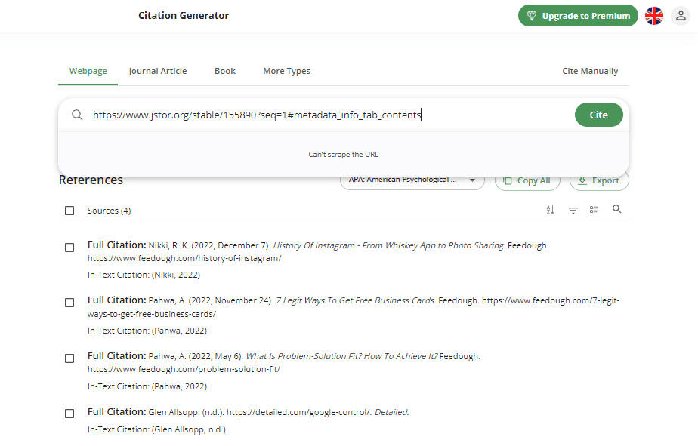Select the Problem-Solution Fit citation checkbox
The height and width of the screenshot is (446, 698).
(69, 358)
